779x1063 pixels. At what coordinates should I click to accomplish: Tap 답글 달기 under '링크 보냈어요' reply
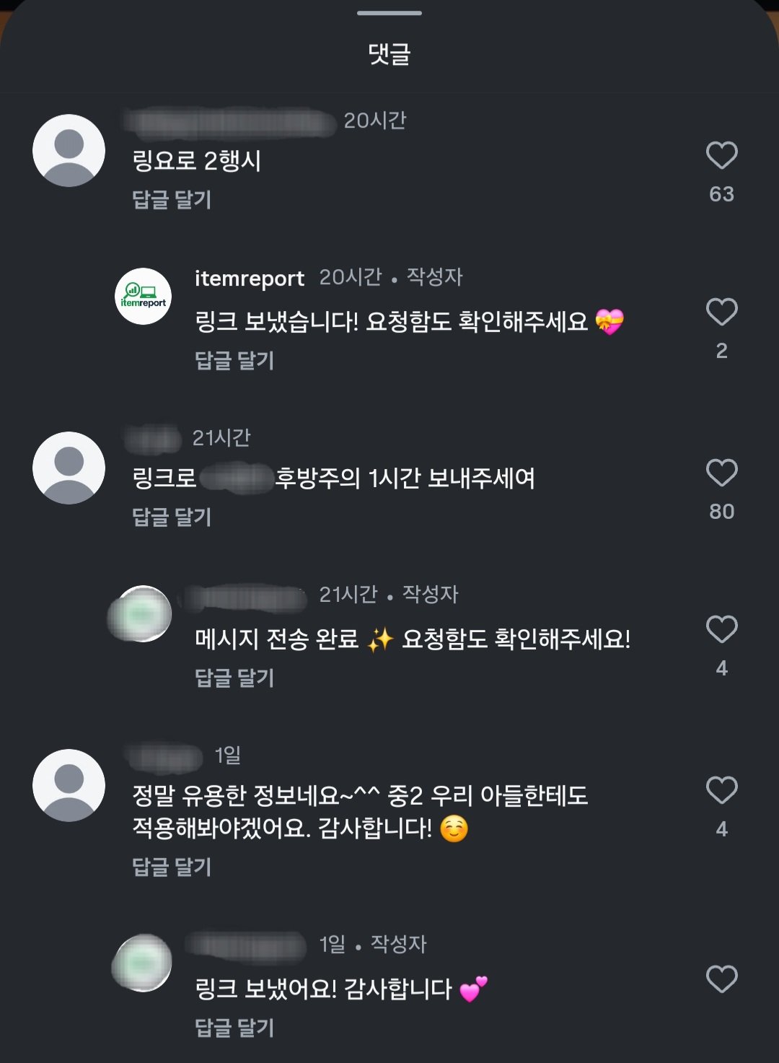click(234, 1028)
